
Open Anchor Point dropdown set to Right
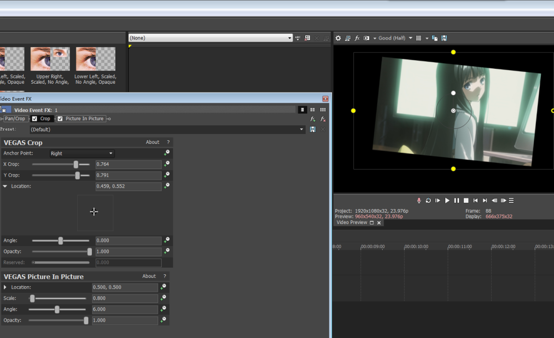pyautogui.click(x=82, y=153)
